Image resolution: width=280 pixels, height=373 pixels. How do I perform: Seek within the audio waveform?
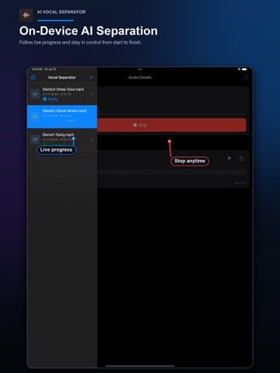pos(172,173)
